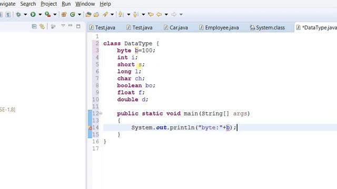Image resolution: width=337 pixels, height=189 pixels.
Task: Click the 'char ch;' declaration
Action: click(131, 78)
